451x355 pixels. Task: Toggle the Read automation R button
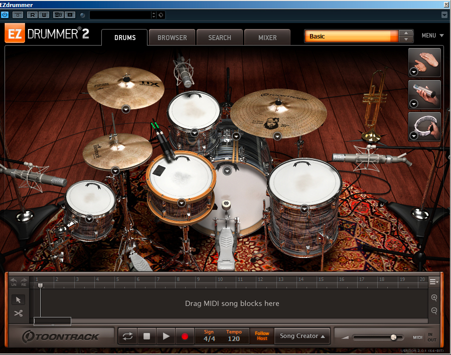[33, 15]
